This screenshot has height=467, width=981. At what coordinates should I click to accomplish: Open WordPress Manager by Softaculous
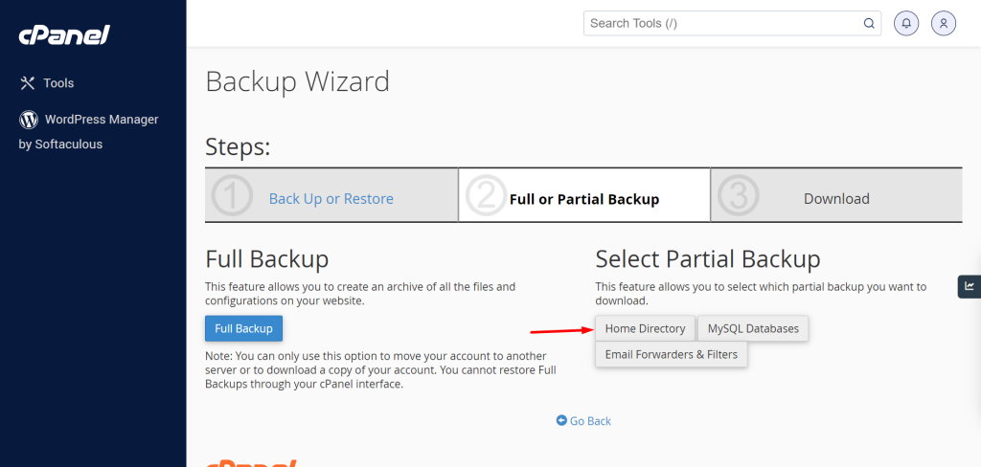[x=88, y=131]
